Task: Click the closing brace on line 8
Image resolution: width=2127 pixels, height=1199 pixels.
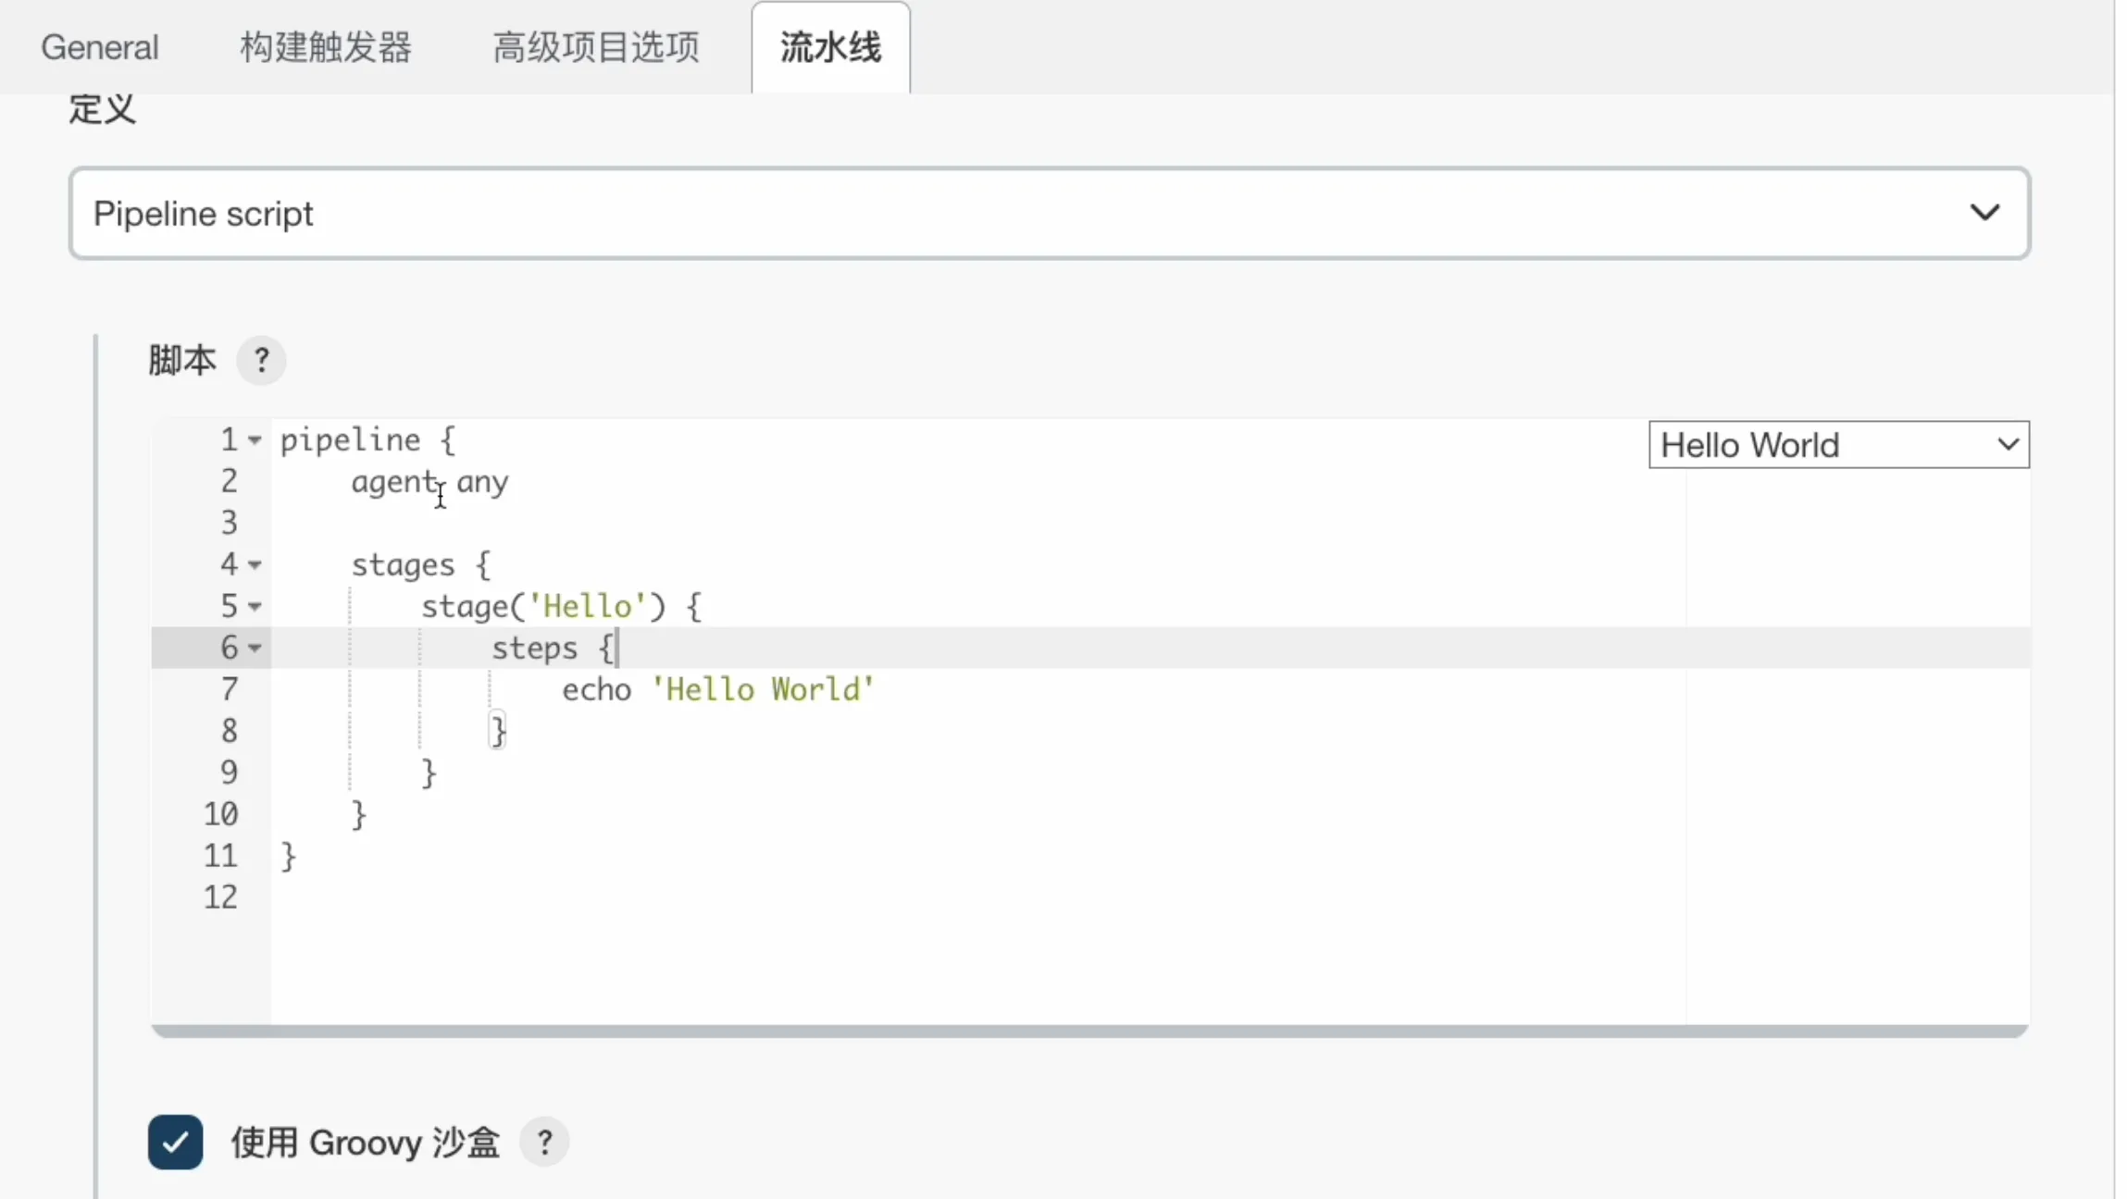Action: tap(498, 732)
